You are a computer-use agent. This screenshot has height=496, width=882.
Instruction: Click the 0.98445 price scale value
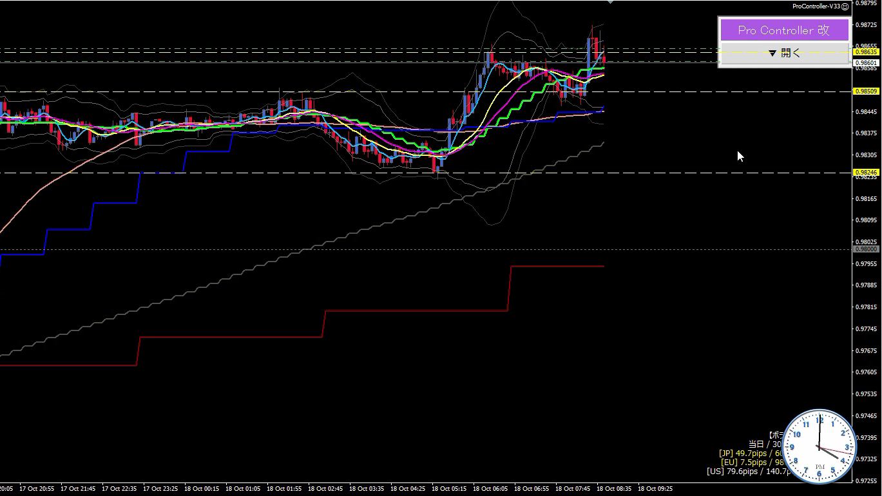click(x=867, y=112)
